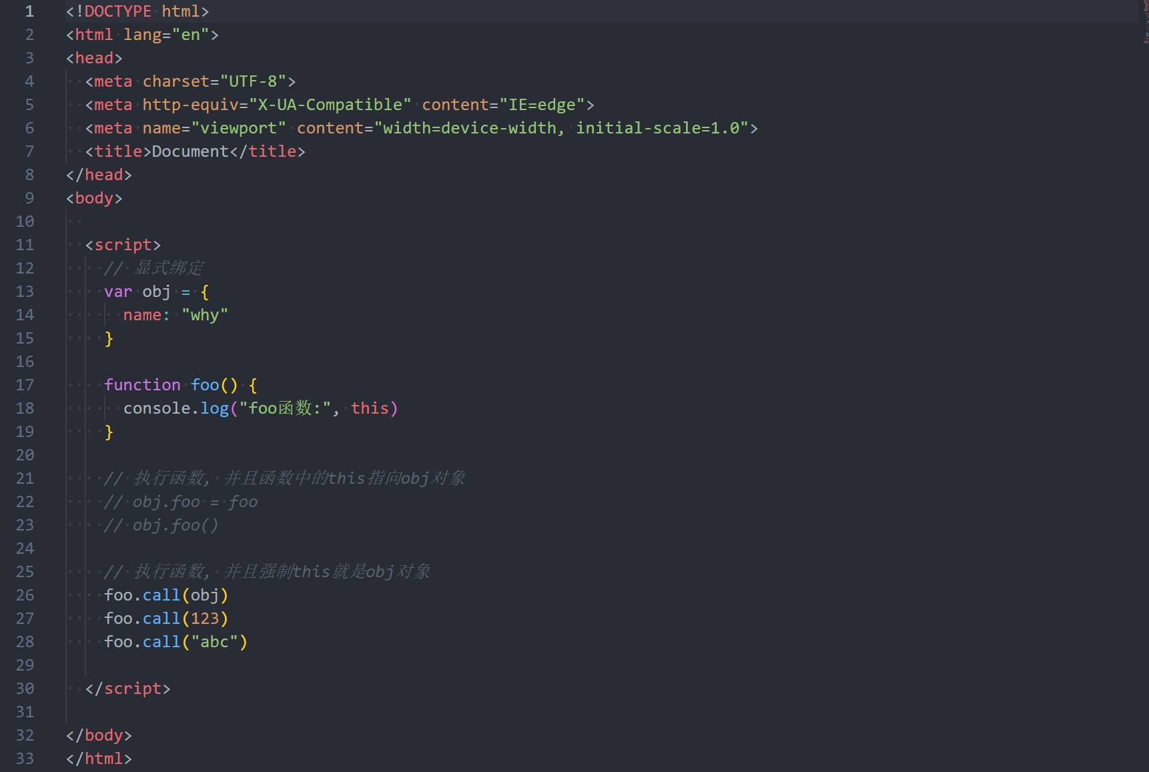Click the comment "obj.foo()" on line 23

click(x=161, y=525)
